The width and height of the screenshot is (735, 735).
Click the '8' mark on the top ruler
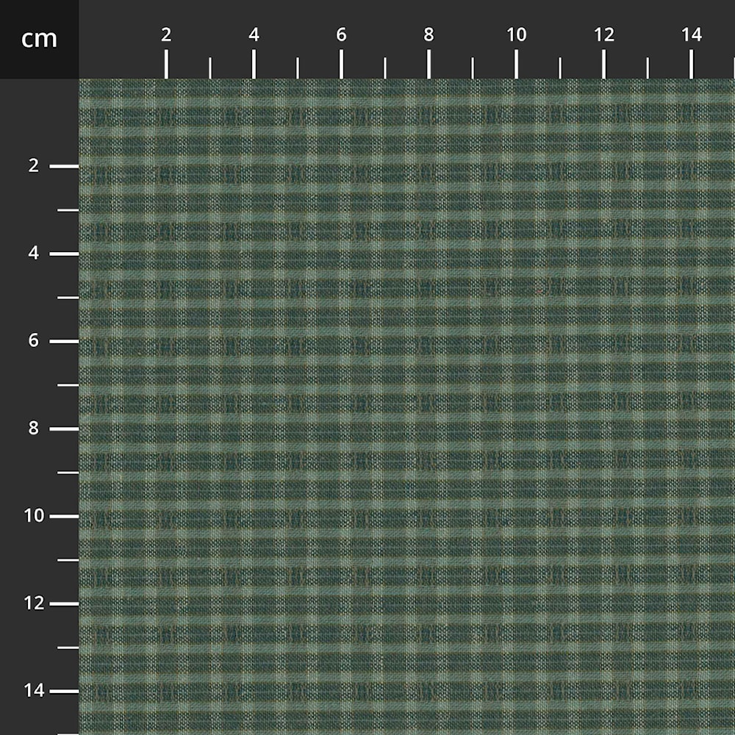tap(429, 35)
